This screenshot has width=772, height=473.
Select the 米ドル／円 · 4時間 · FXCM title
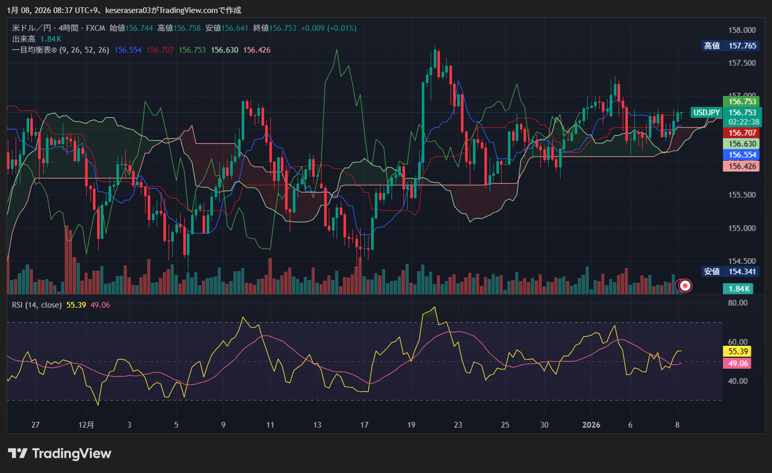coord(60,28)
